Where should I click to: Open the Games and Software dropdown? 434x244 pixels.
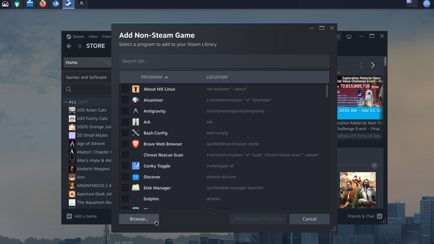point(87,77)
